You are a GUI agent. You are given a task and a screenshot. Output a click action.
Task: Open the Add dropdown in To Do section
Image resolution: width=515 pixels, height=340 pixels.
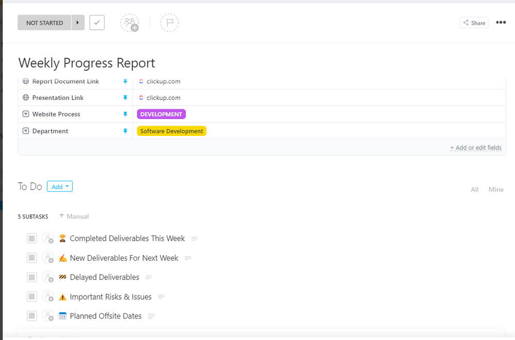point(60,186)
